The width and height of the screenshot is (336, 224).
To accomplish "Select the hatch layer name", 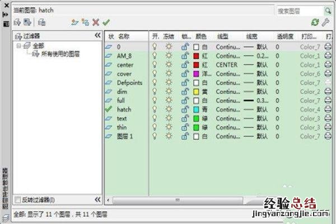I will [124, 110].
